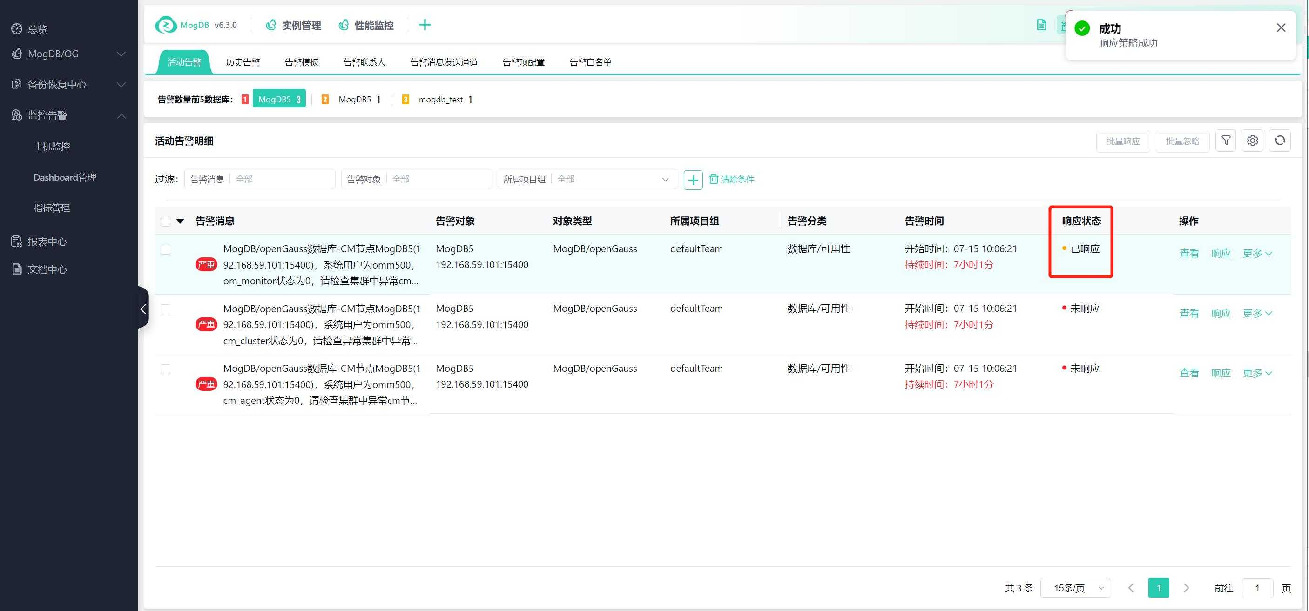
Task: Click the 清除条件 trash icon
Action: 714,179
